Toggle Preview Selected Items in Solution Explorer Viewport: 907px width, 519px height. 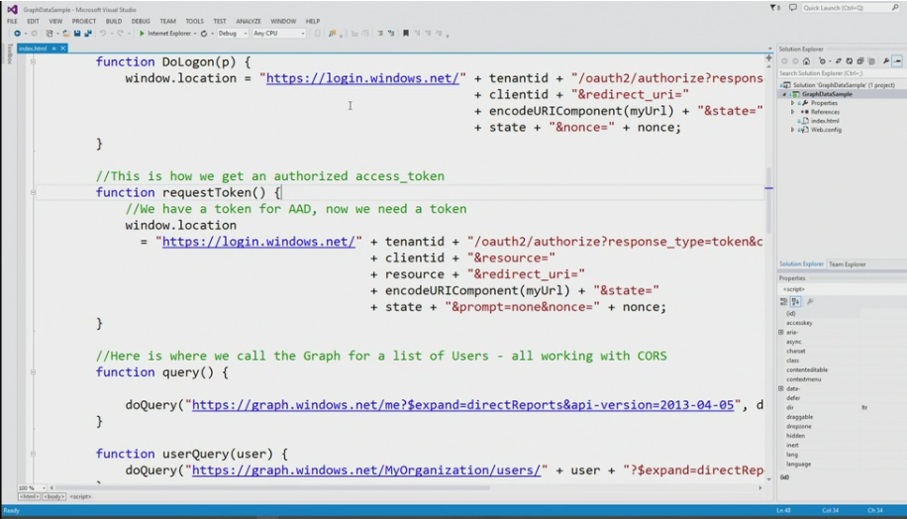click(x=897, y=61)
